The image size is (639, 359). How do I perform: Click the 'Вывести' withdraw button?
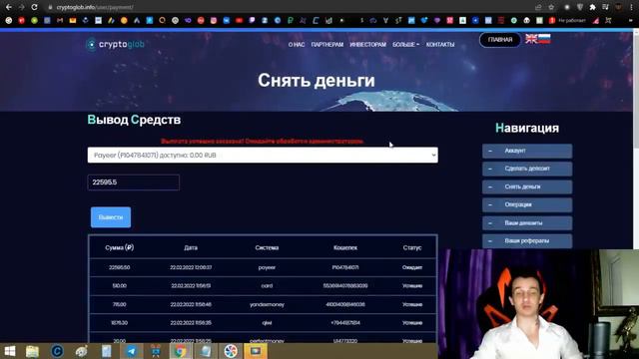pos(111,217)
